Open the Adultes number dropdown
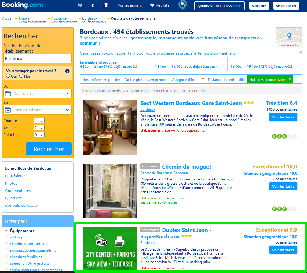Image resolution: width=307 pixels, height=273 pixels. pos(39,128)
